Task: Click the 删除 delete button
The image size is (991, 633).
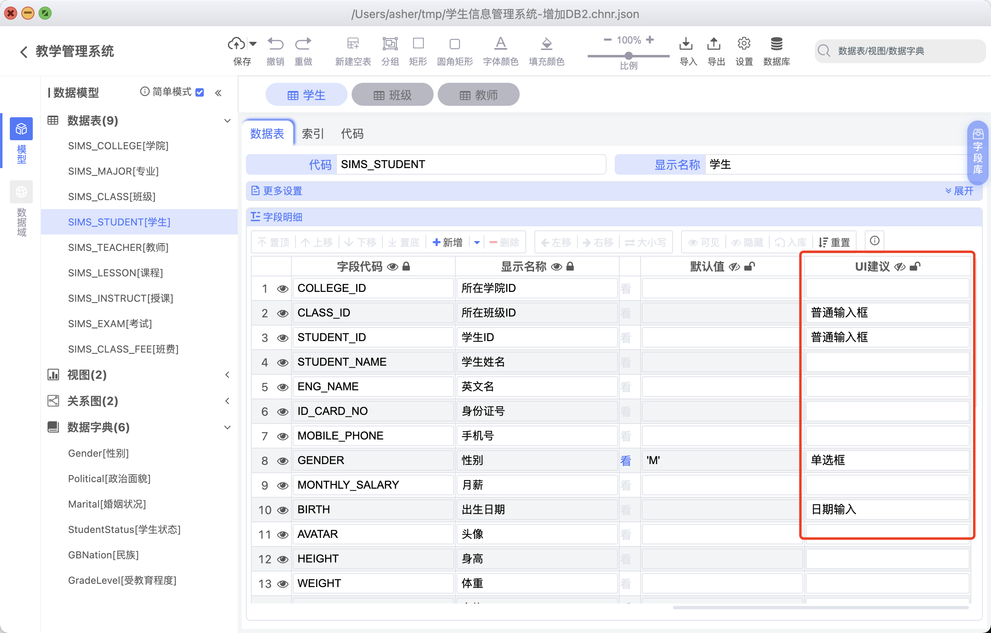Action: [x=504, y=242]
